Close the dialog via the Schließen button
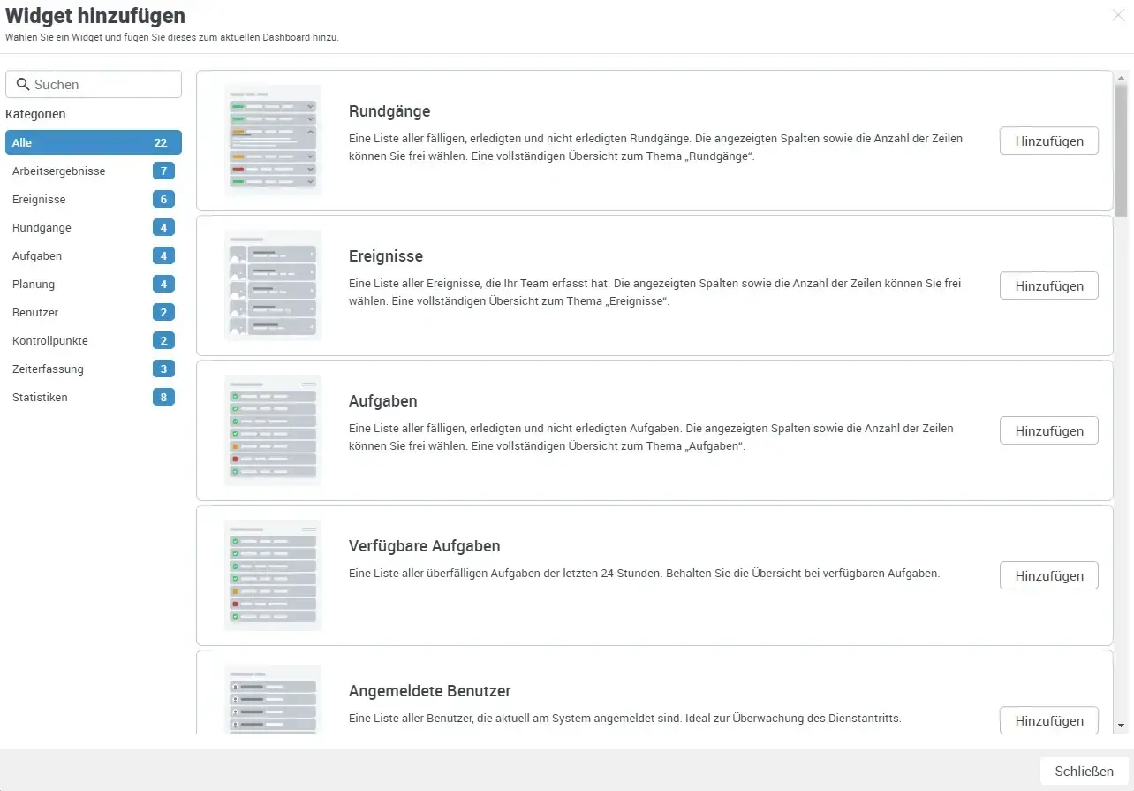 tap(1081, 770)
